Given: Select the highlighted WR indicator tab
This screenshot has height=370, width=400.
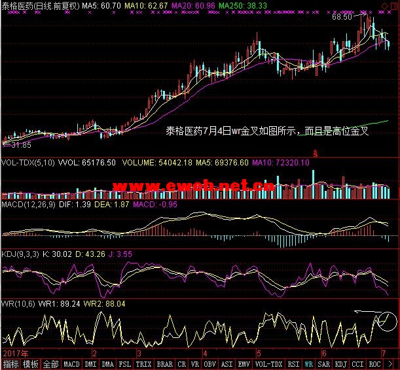Looking at the screenshot, I should 308,364.
